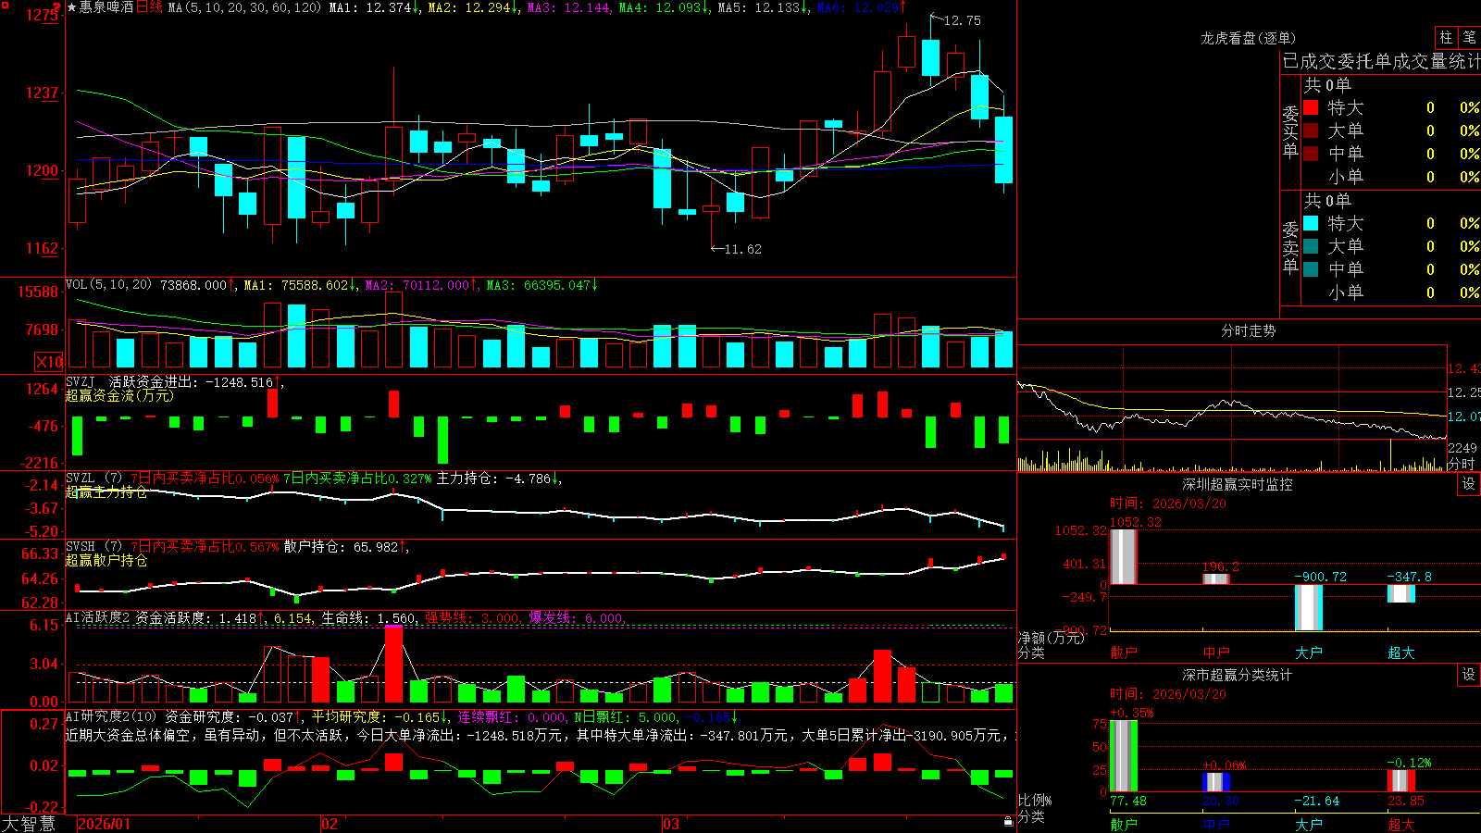This screenshot has width=1481, height=833.
Task: Click the 超赢主力持仓 label
Action: pyautogui.click(x=106, y=491)
